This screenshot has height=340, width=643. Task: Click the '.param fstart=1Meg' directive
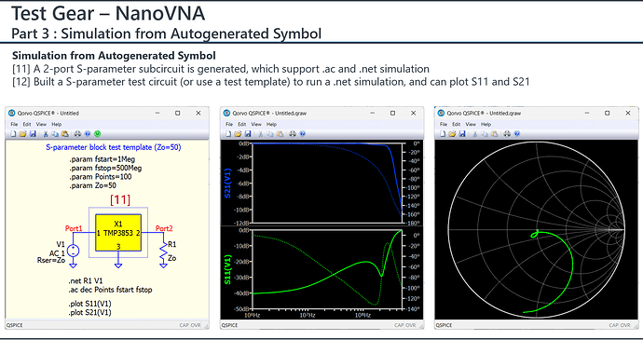click(103, 159)
